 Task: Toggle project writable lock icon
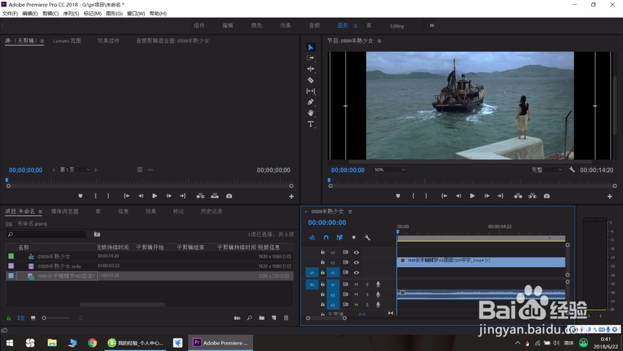point(8,318)
